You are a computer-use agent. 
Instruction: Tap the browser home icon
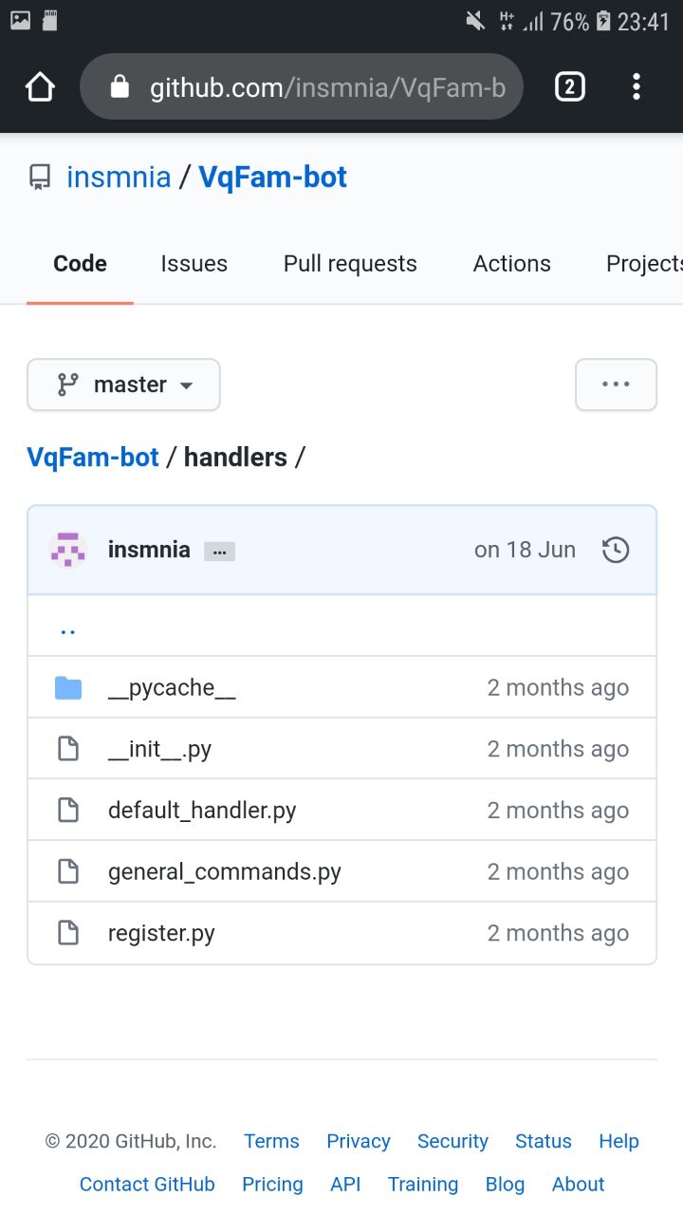coord(40,87)
